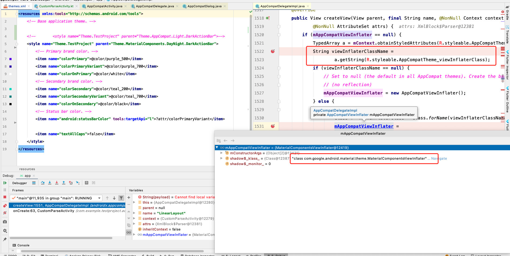The height and width of the screenshot is (256, 510).
Task: Add new watch with plus icon
Action: pos(129,198)
